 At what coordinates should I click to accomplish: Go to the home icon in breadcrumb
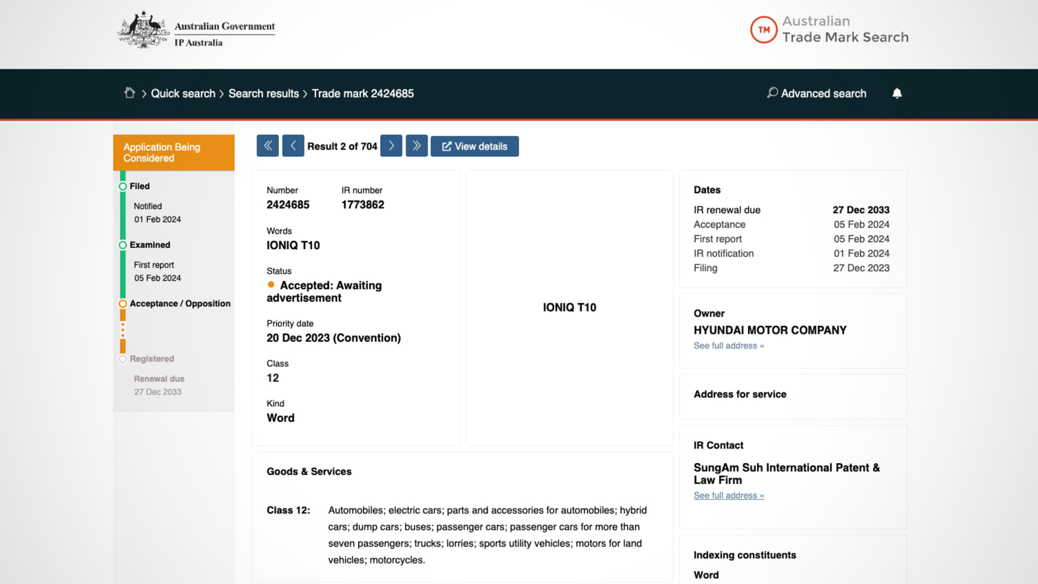pyautogui.click(x=129, y=93)
